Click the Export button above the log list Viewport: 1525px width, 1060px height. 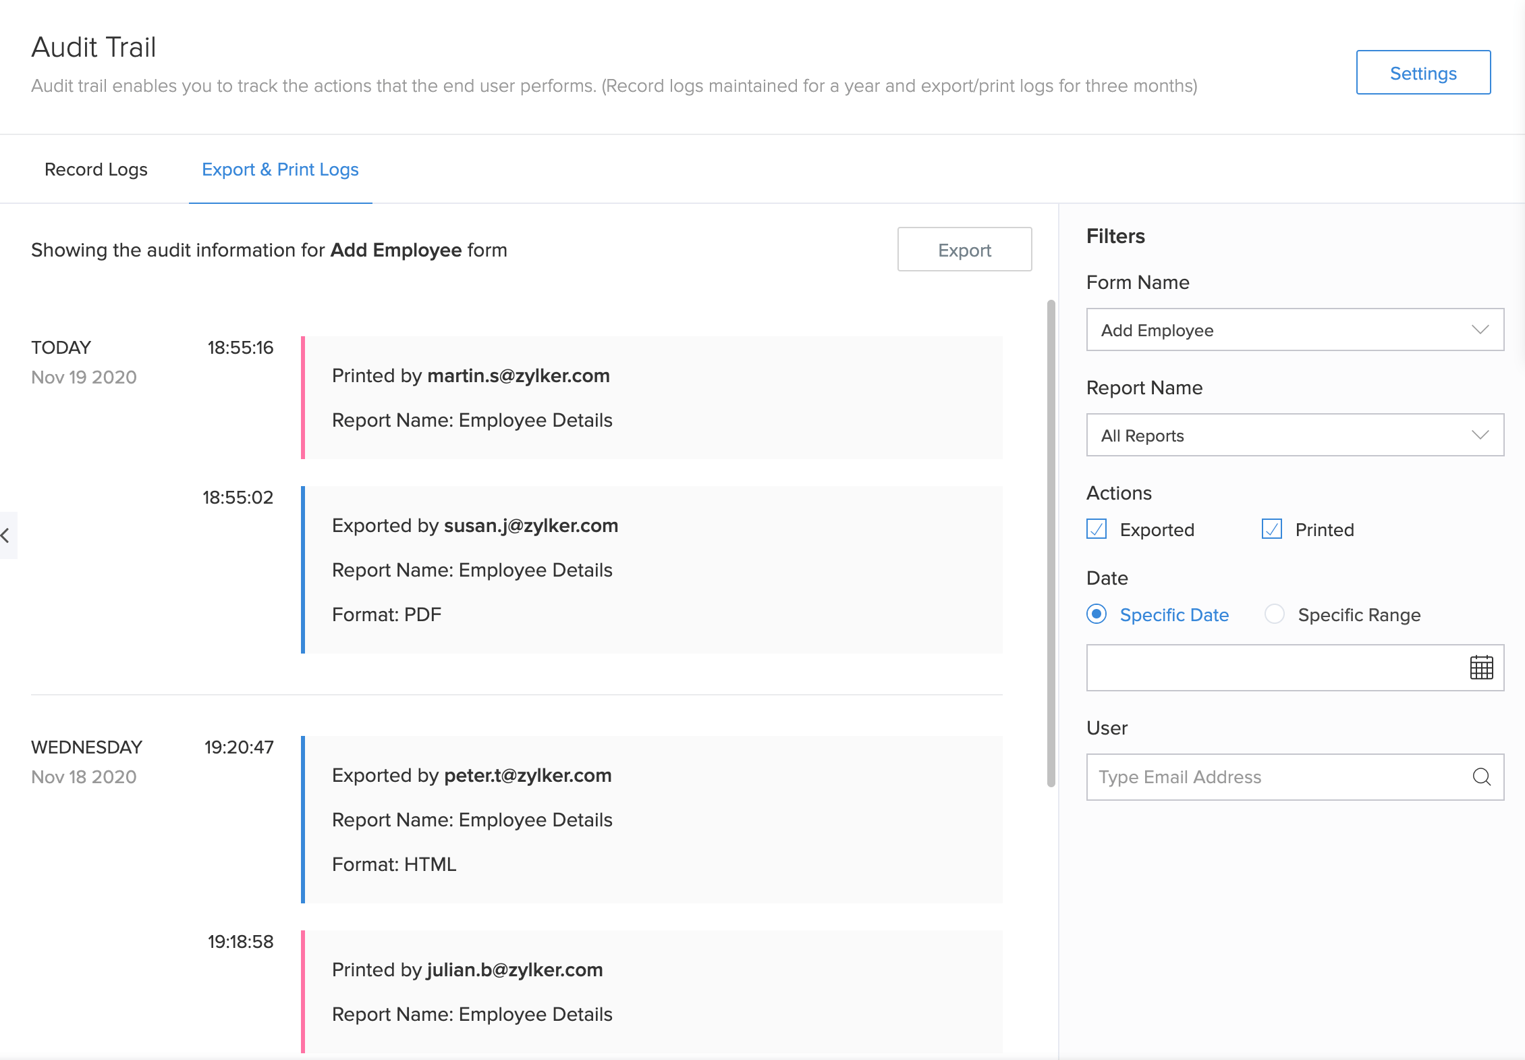click(964, 249)
